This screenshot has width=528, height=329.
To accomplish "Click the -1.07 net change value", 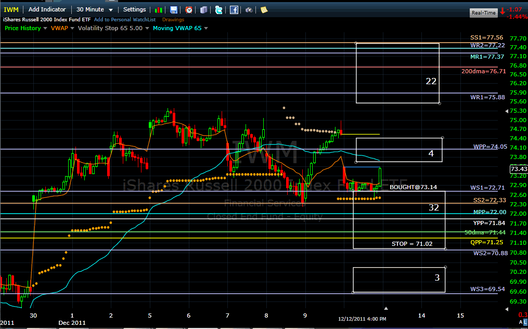I will 514,9.
